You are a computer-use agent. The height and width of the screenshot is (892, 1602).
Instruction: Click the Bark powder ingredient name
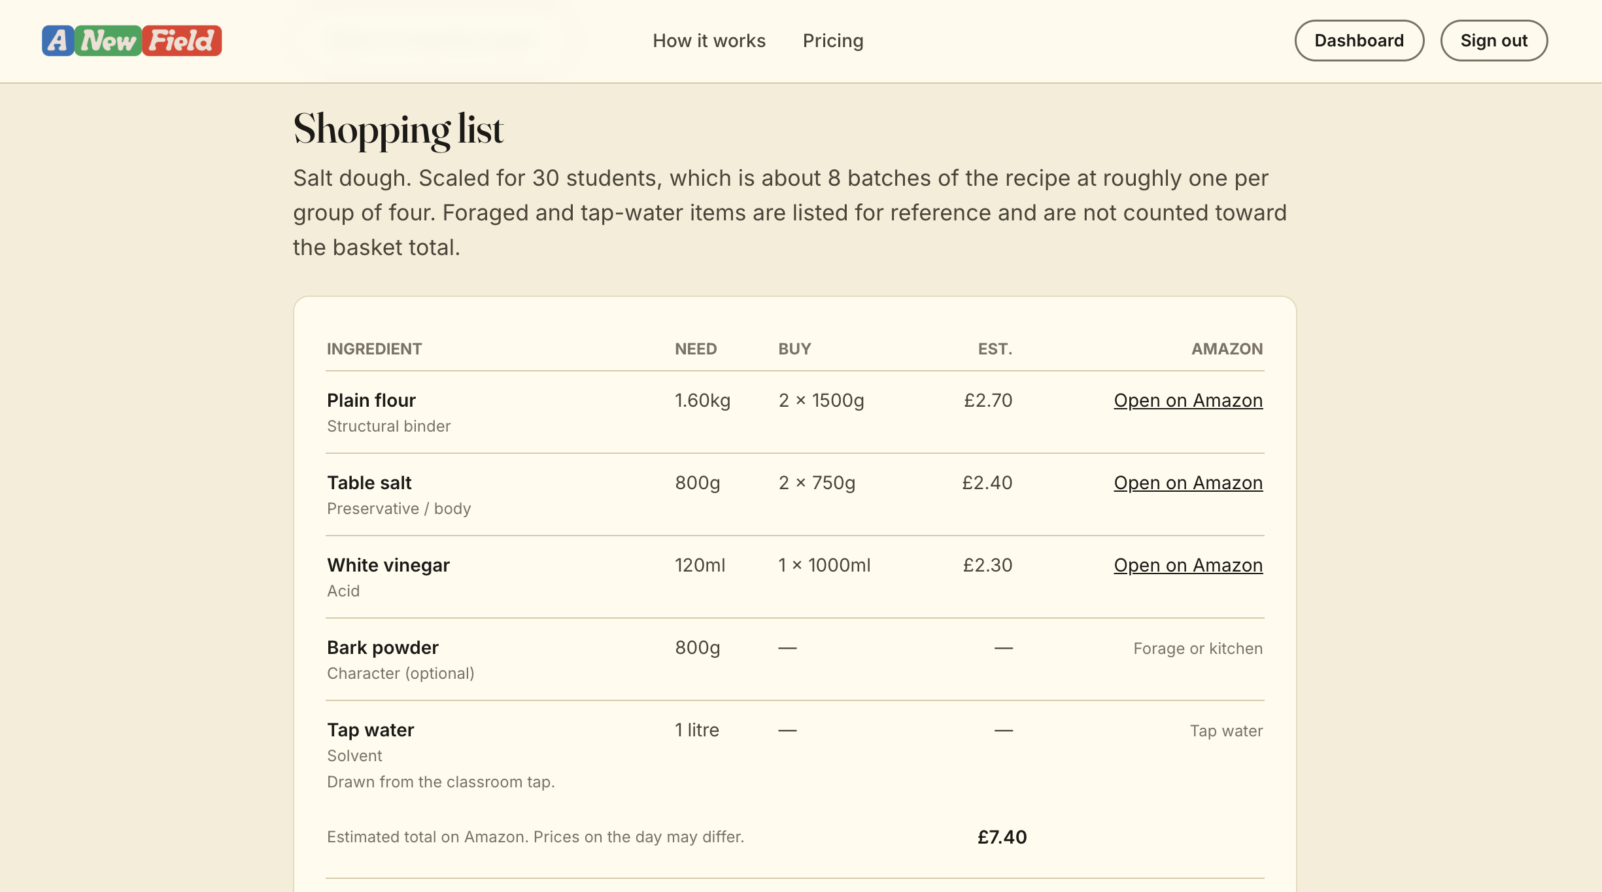tap(383, 647)
